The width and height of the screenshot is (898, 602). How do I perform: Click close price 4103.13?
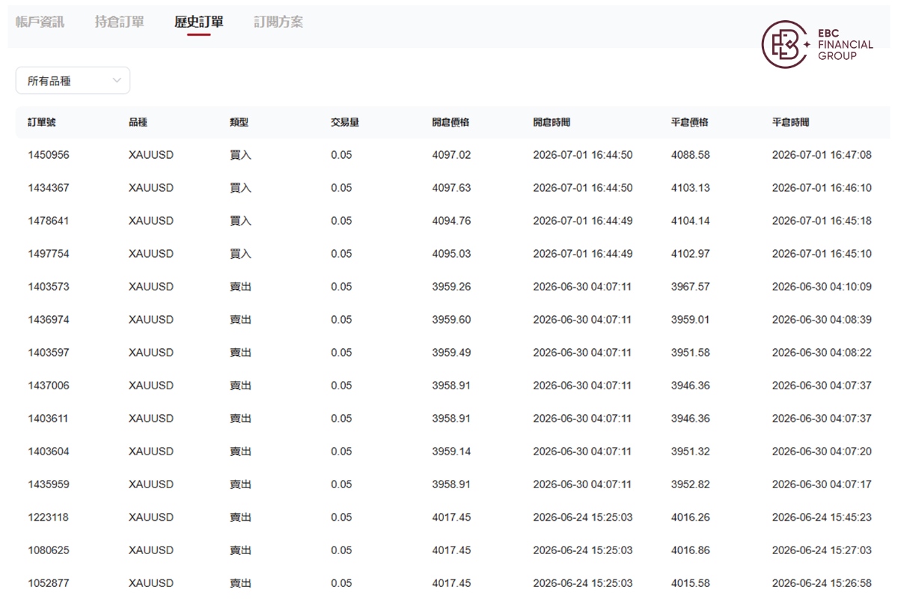(x=691, y=188)
